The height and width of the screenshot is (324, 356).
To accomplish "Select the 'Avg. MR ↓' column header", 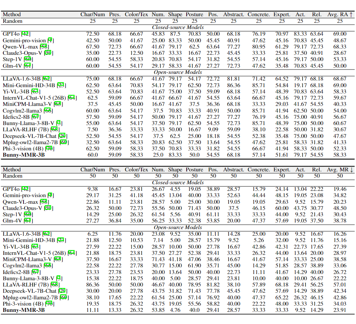I will pos(340,170).
